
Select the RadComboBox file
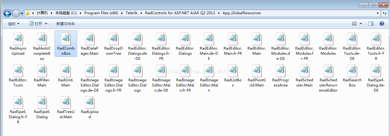coord(66,44)
